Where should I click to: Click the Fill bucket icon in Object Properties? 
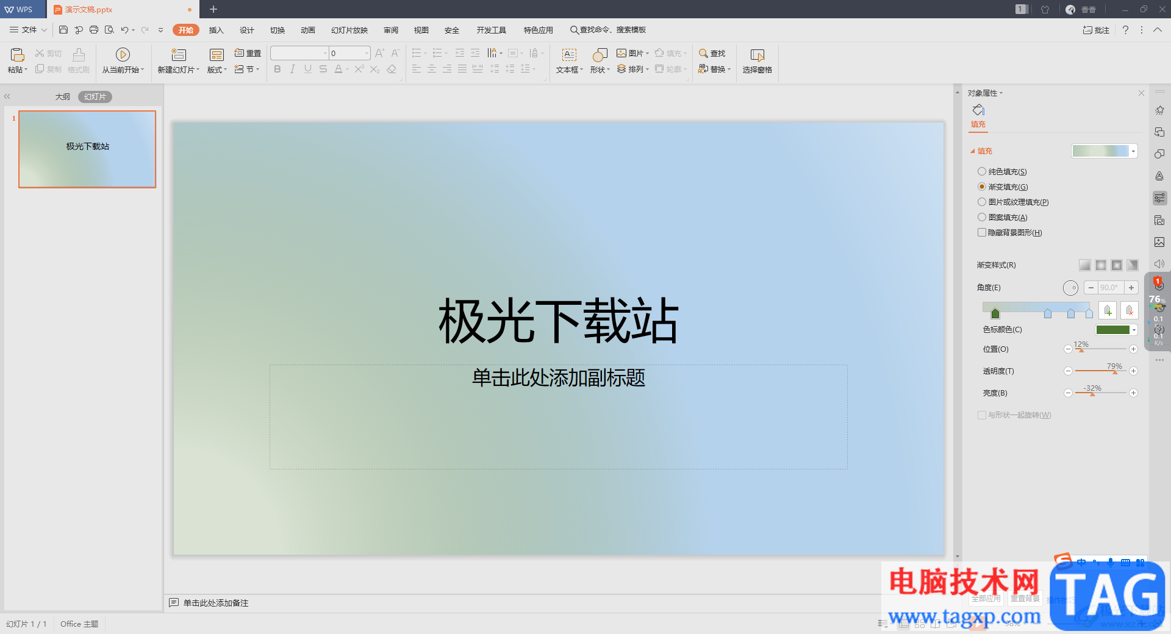[x=978, y=110]
